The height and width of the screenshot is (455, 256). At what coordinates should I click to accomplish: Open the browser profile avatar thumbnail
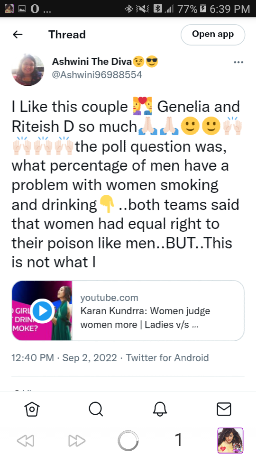click(230, 440)
